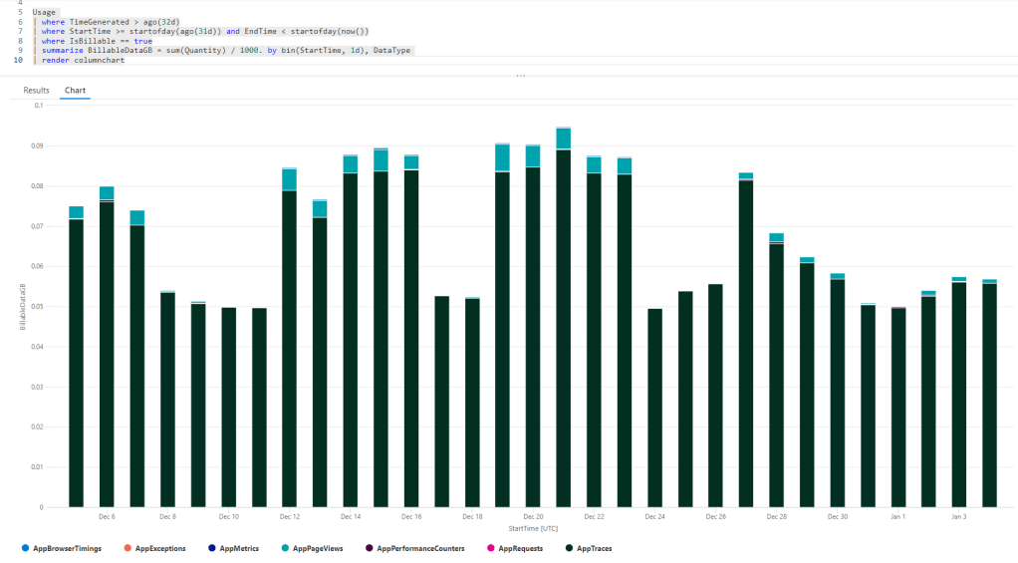Click the dark green AppTraces legend dot
The width and height of the screenshot is (1018, 563).
click(x=569, y=548)
